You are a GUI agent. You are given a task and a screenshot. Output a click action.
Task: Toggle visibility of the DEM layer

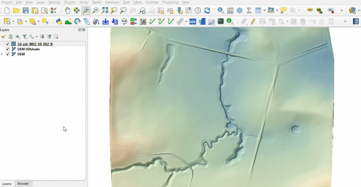[8, 54]
